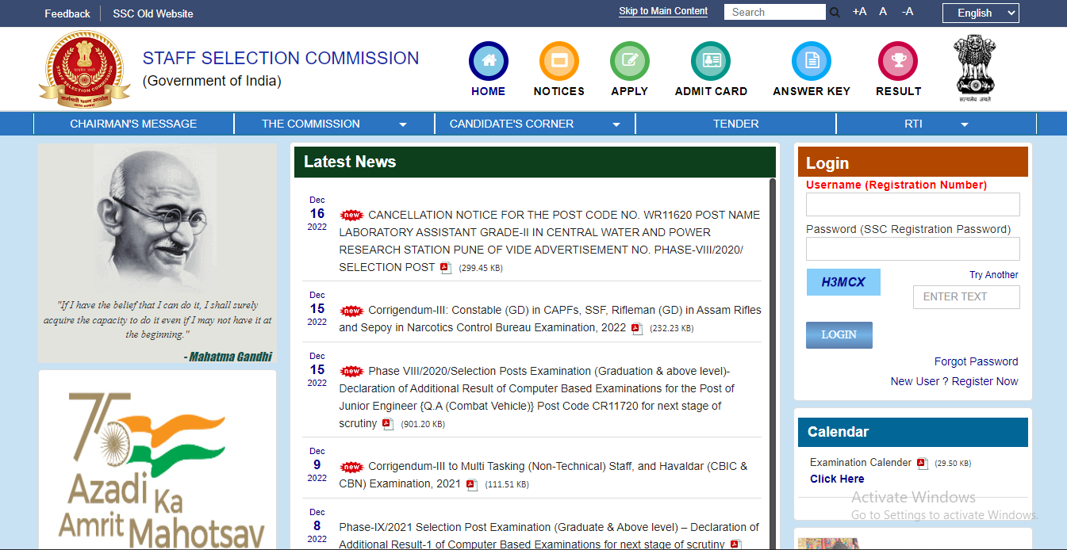Viewport: 1067px width, 550px height.
Task: Open PDF icon for Phase VIII Junior Engineer result
Action: point(388,424)
